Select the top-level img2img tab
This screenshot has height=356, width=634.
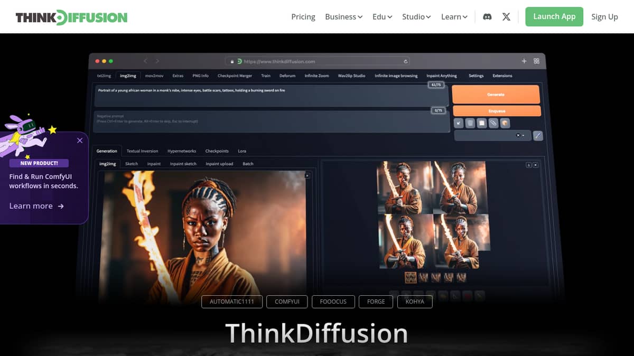(128, 76)
